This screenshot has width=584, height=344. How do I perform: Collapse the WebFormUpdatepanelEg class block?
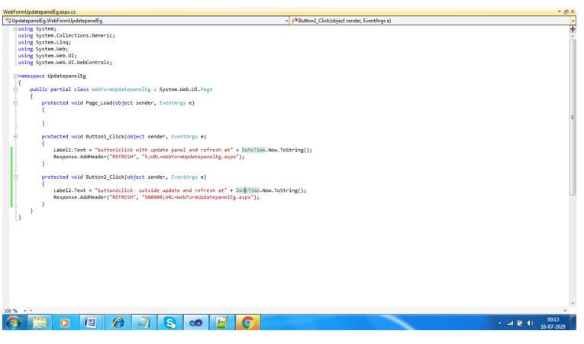[15, 89]
